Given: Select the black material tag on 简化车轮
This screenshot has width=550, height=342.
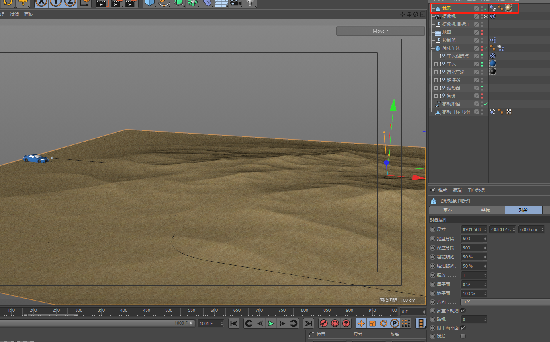Looking at the screenshot, I should pos(493,72).
